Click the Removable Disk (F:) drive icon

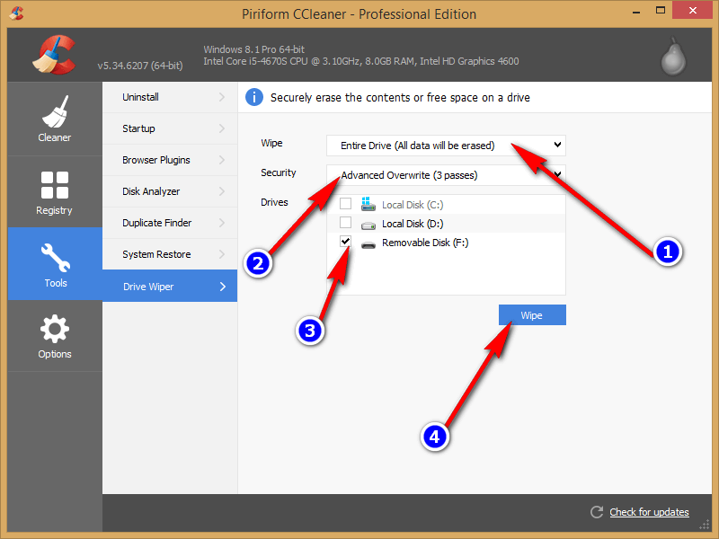tap(368, 244)
